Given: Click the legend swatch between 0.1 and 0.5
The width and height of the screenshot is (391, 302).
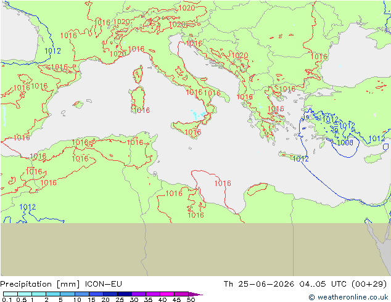Looking at the screenshot, I should 10,294.
